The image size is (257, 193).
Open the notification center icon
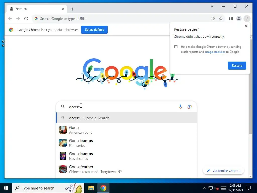point(249,188)
